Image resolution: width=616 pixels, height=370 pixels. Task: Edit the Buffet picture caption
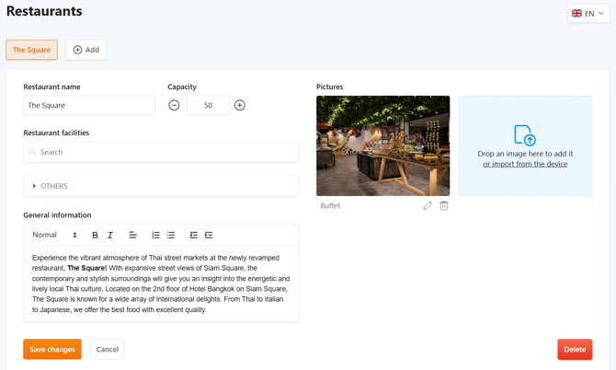tap(428, 206)
